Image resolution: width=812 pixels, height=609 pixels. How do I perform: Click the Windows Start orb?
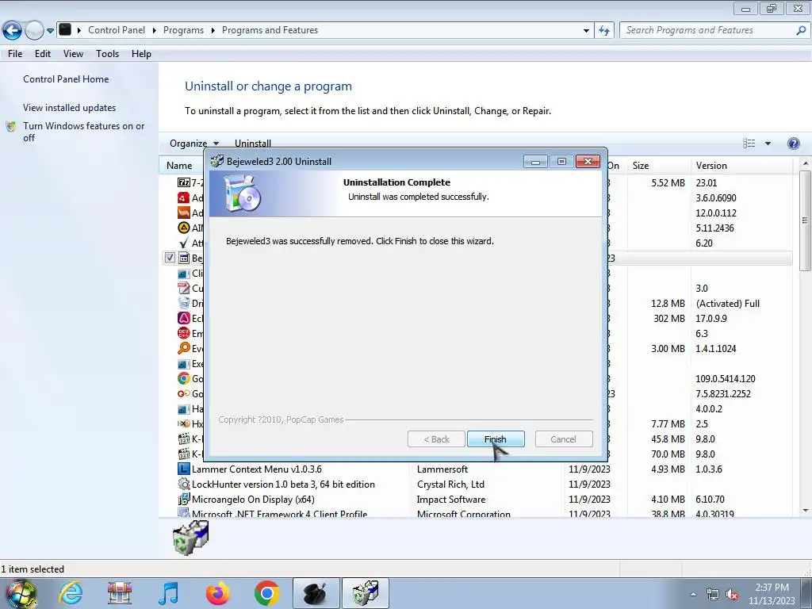21,593
